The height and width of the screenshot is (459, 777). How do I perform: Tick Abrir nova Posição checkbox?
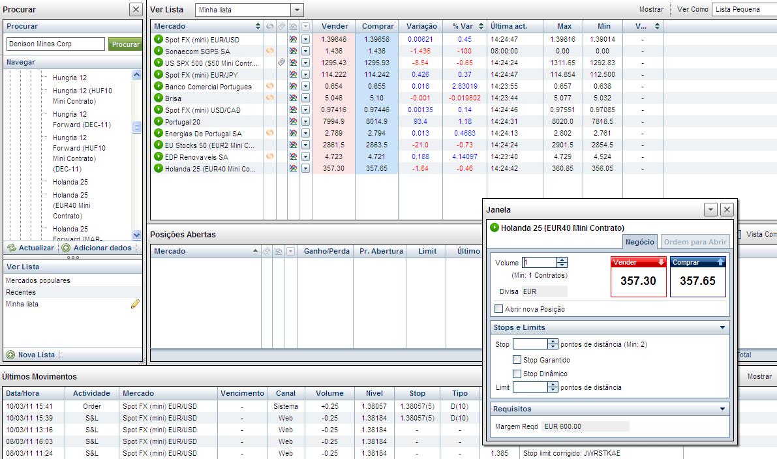[x=499, y=309]
